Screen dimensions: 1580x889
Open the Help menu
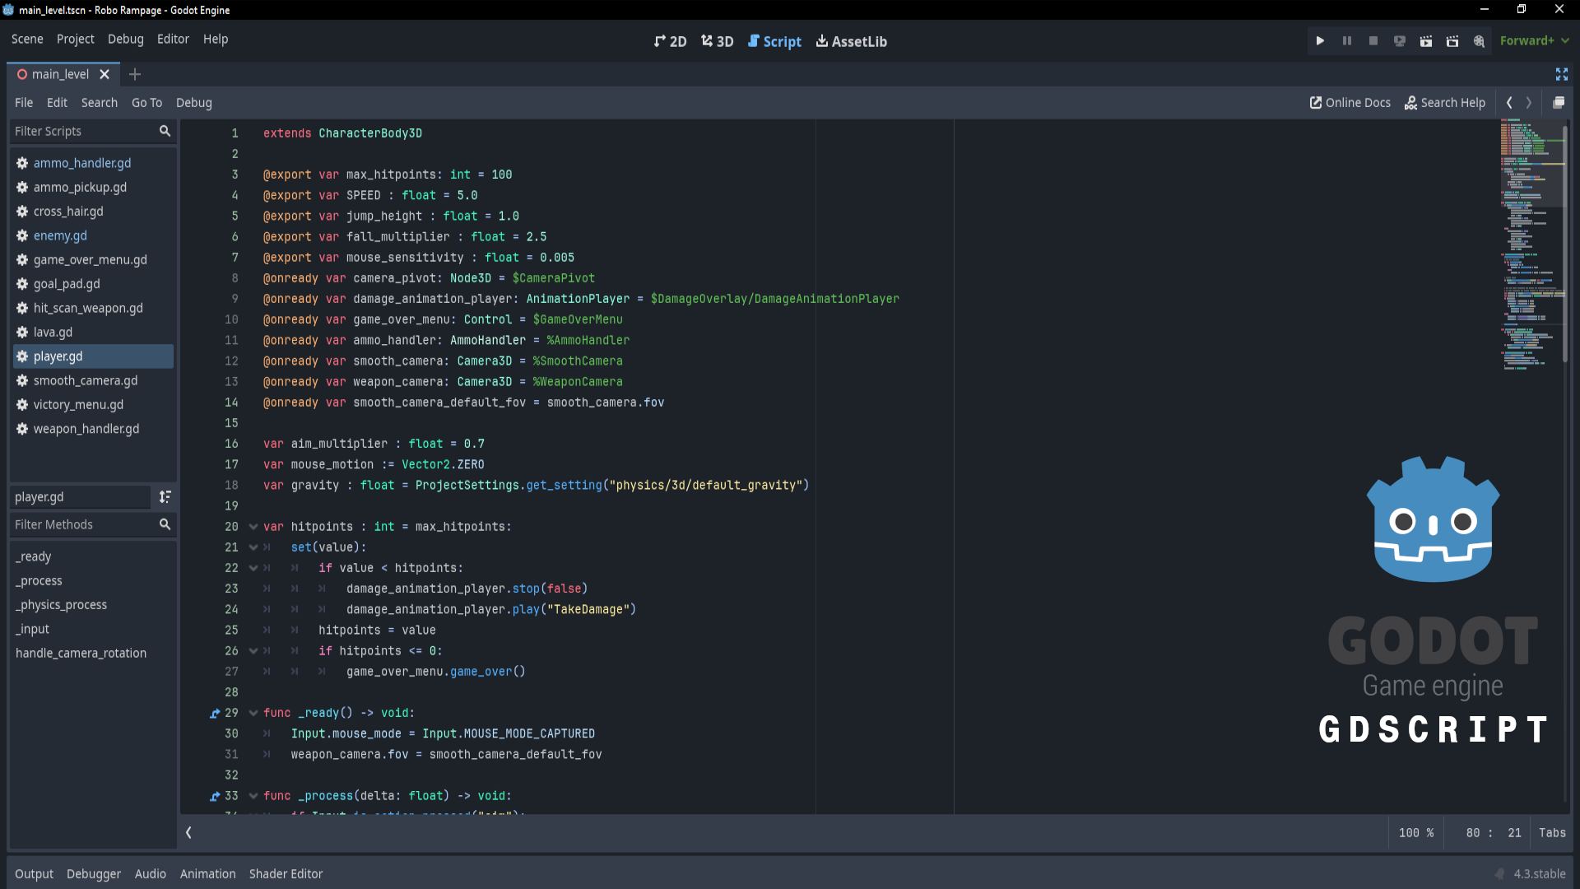[x=216, y=39]
